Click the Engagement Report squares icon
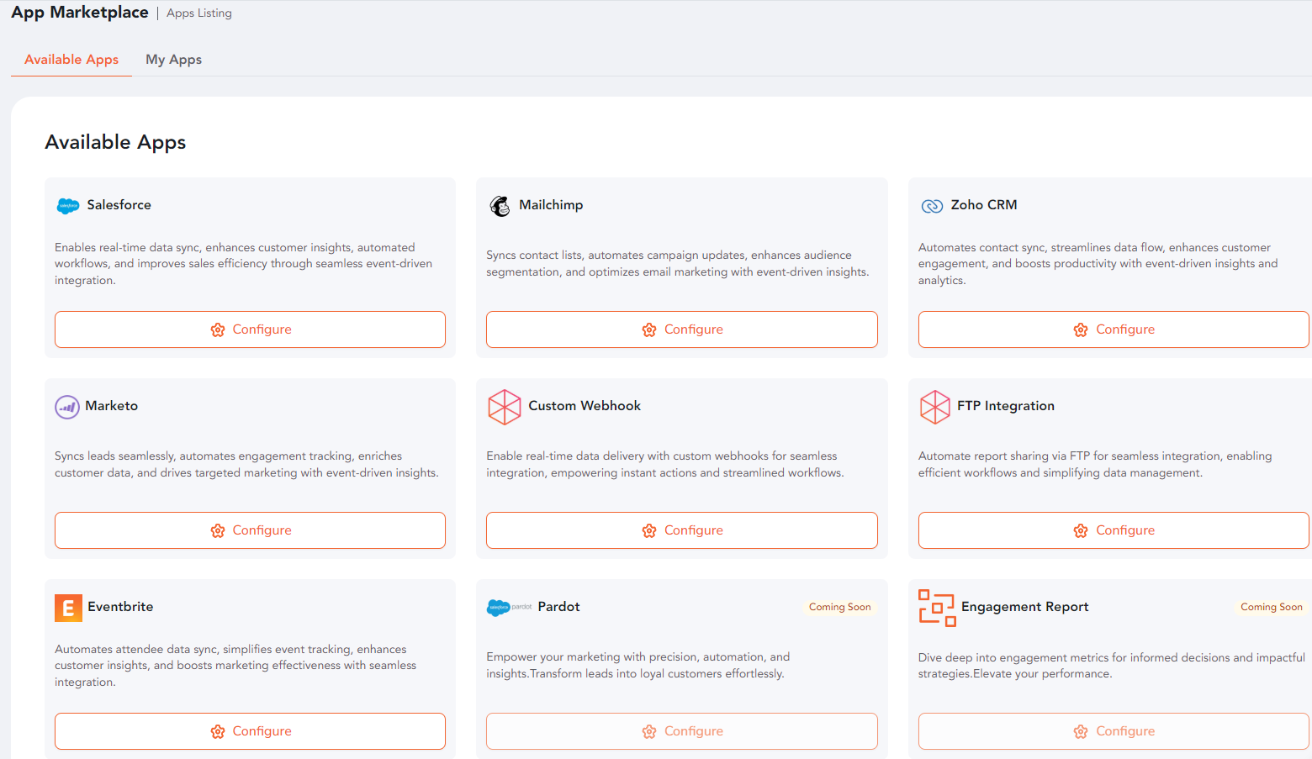1312x759 pixels. click(937, 608)
